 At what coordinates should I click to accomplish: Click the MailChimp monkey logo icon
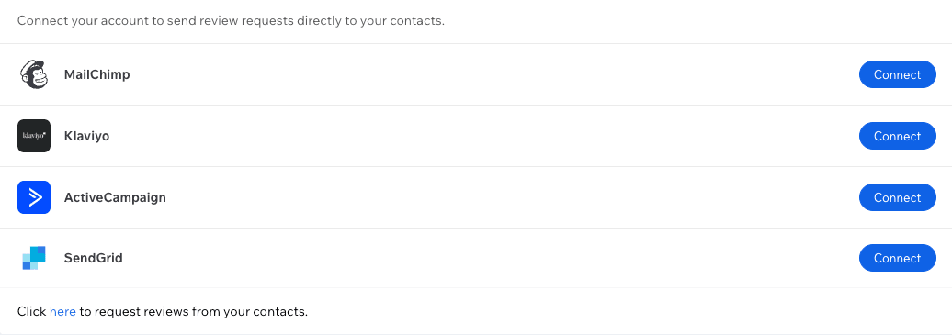[34, 74]
